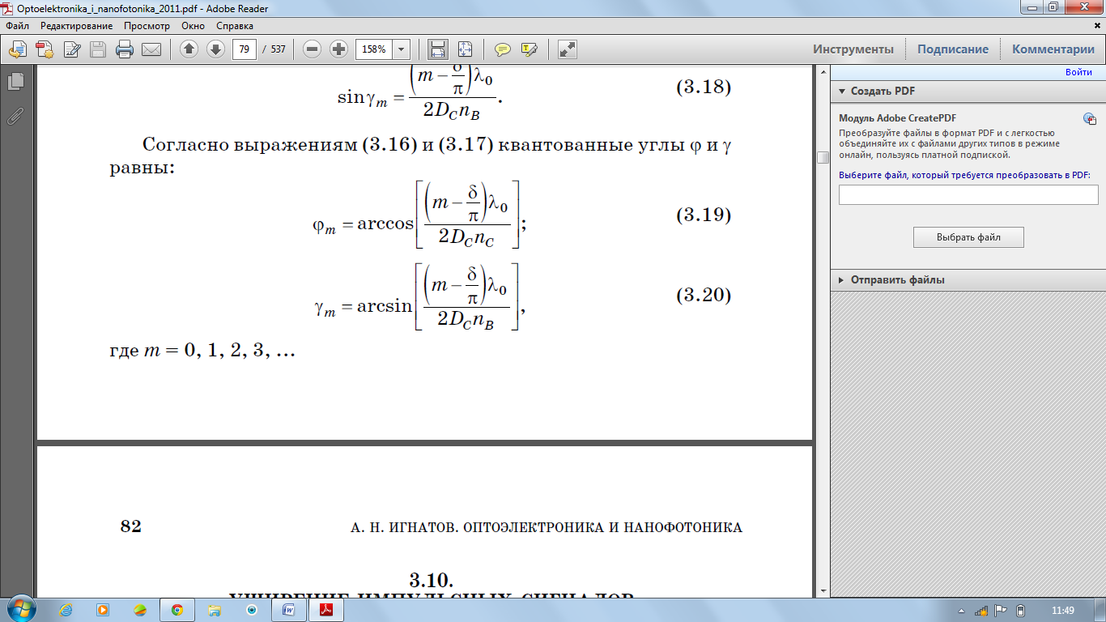
Task: Collapse the Создать PDF section
Action: coord(842,92)
